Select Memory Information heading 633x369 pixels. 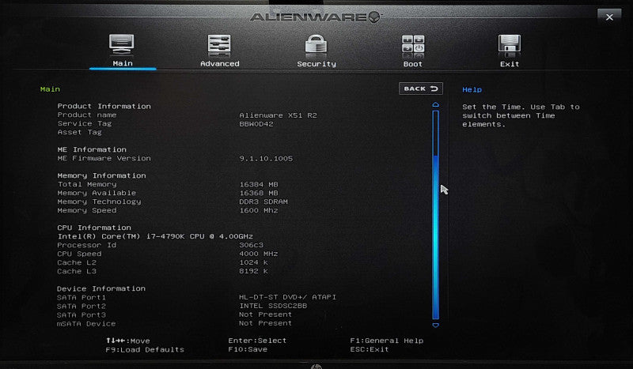[102, 176]
